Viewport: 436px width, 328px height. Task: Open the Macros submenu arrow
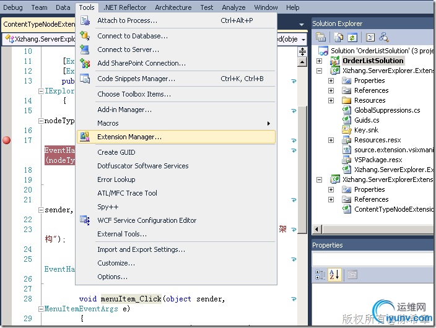point(269,123)
